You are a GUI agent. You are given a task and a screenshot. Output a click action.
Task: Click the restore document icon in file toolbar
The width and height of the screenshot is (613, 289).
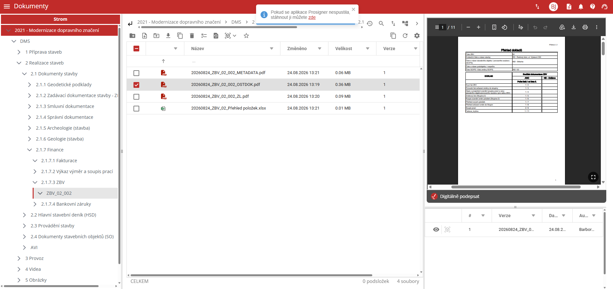click(x=216, y=36)
